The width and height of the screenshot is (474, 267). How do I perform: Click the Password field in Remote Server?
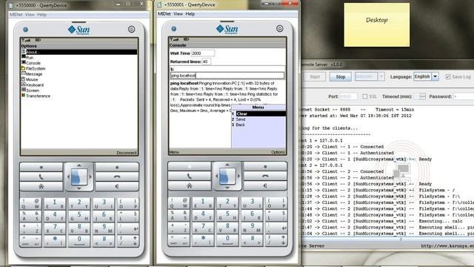[x=464, y=96]
